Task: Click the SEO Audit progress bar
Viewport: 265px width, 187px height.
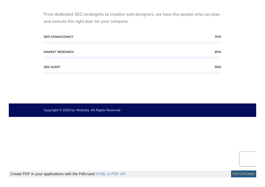Action: click(133, 73)
